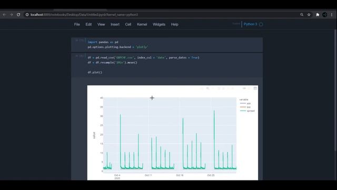Click the 'variable' legend title

[x=244, y=100]
